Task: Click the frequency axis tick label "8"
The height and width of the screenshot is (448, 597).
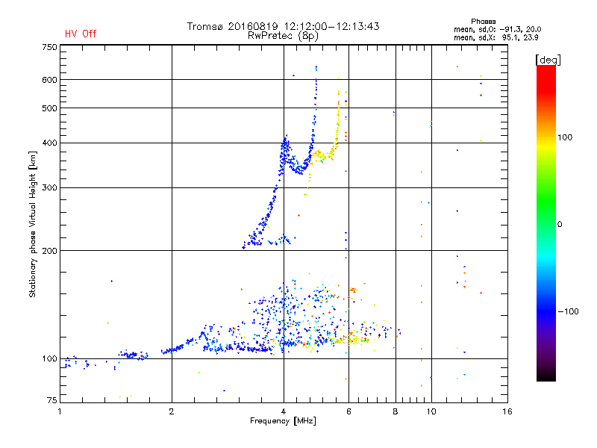Action: (396, 411)
